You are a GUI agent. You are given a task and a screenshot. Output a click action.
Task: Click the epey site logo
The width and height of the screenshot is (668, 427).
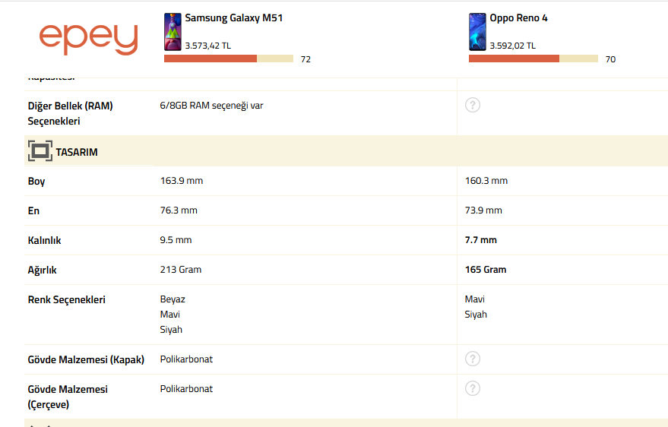tap(89, 38)
